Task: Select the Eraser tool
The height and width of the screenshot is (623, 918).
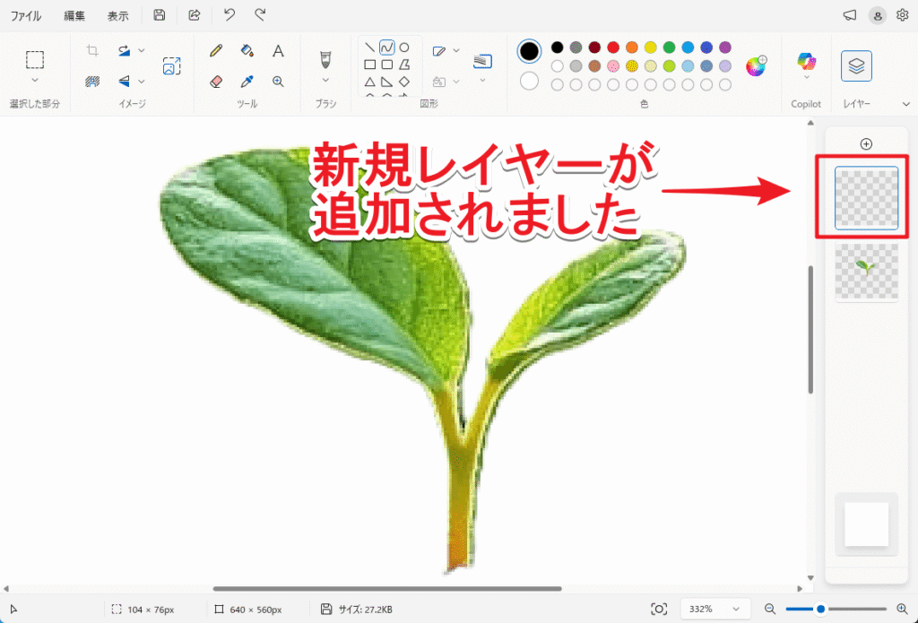Action: click(216, 82)
